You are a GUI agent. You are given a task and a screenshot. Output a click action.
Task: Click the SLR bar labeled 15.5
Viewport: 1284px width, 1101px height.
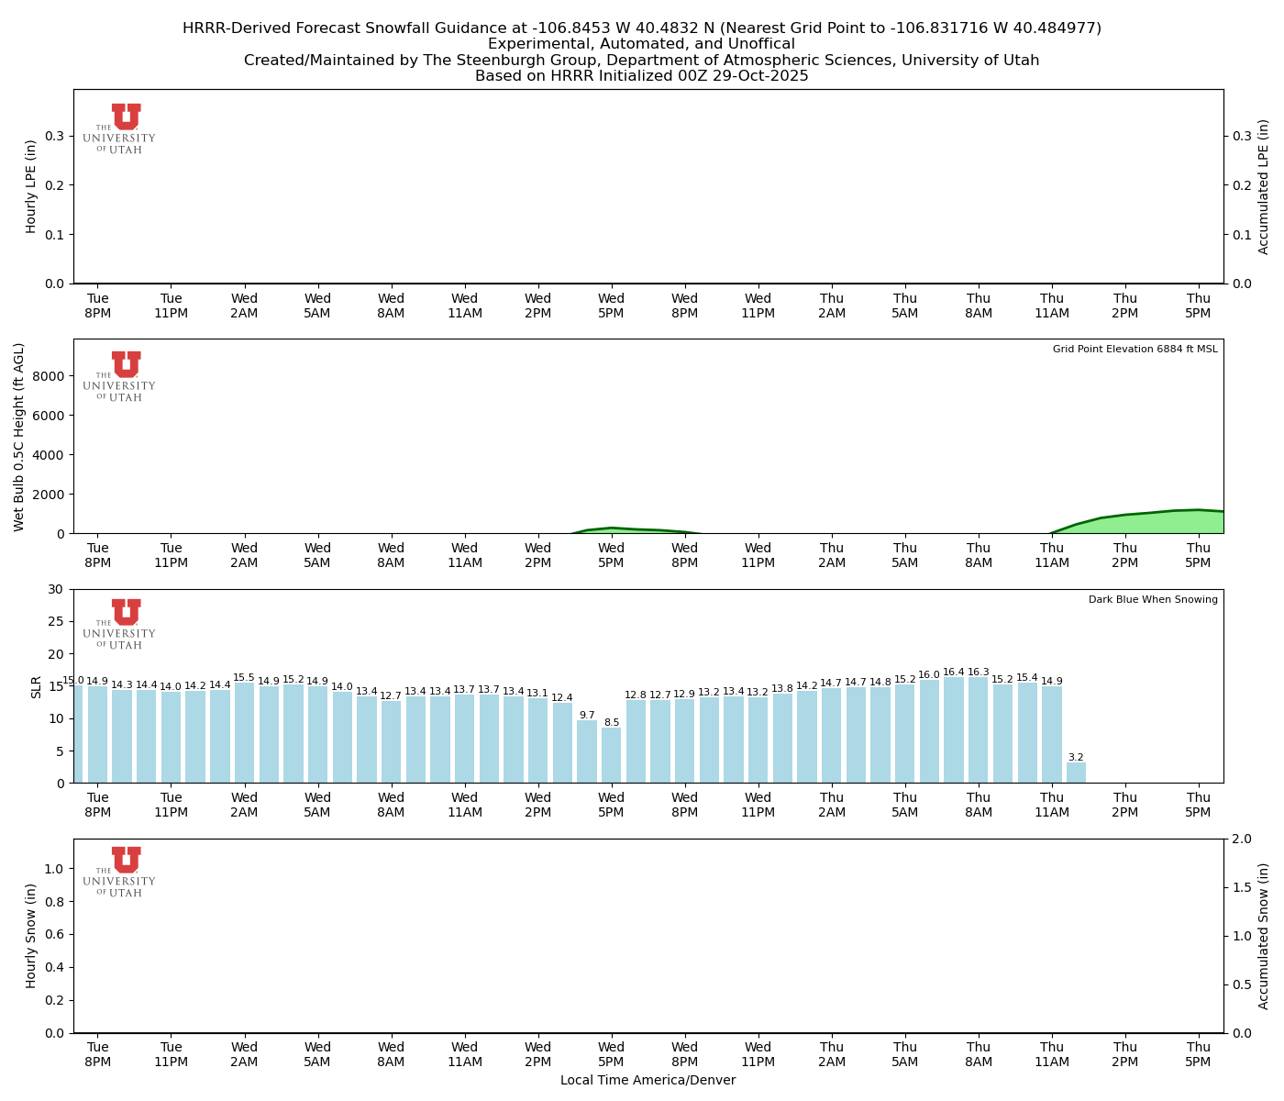coord(244,733)
